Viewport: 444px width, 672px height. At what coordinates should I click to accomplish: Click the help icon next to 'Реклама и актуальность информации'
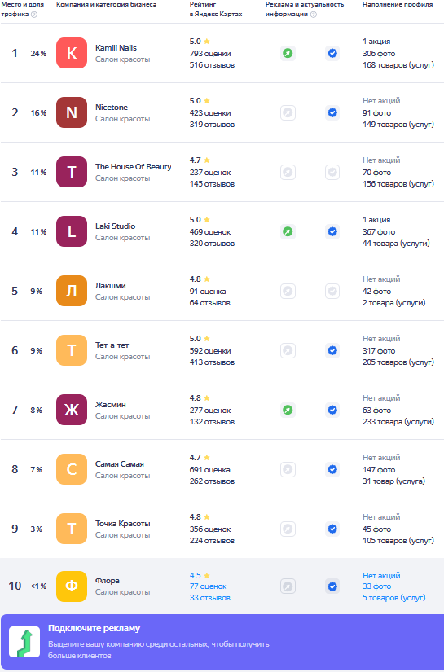[x=314, y=15]
